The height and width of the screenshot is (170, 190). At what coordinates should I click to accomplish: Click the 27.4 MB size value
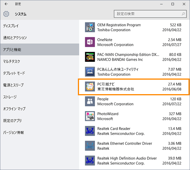[x=174, y=84]
